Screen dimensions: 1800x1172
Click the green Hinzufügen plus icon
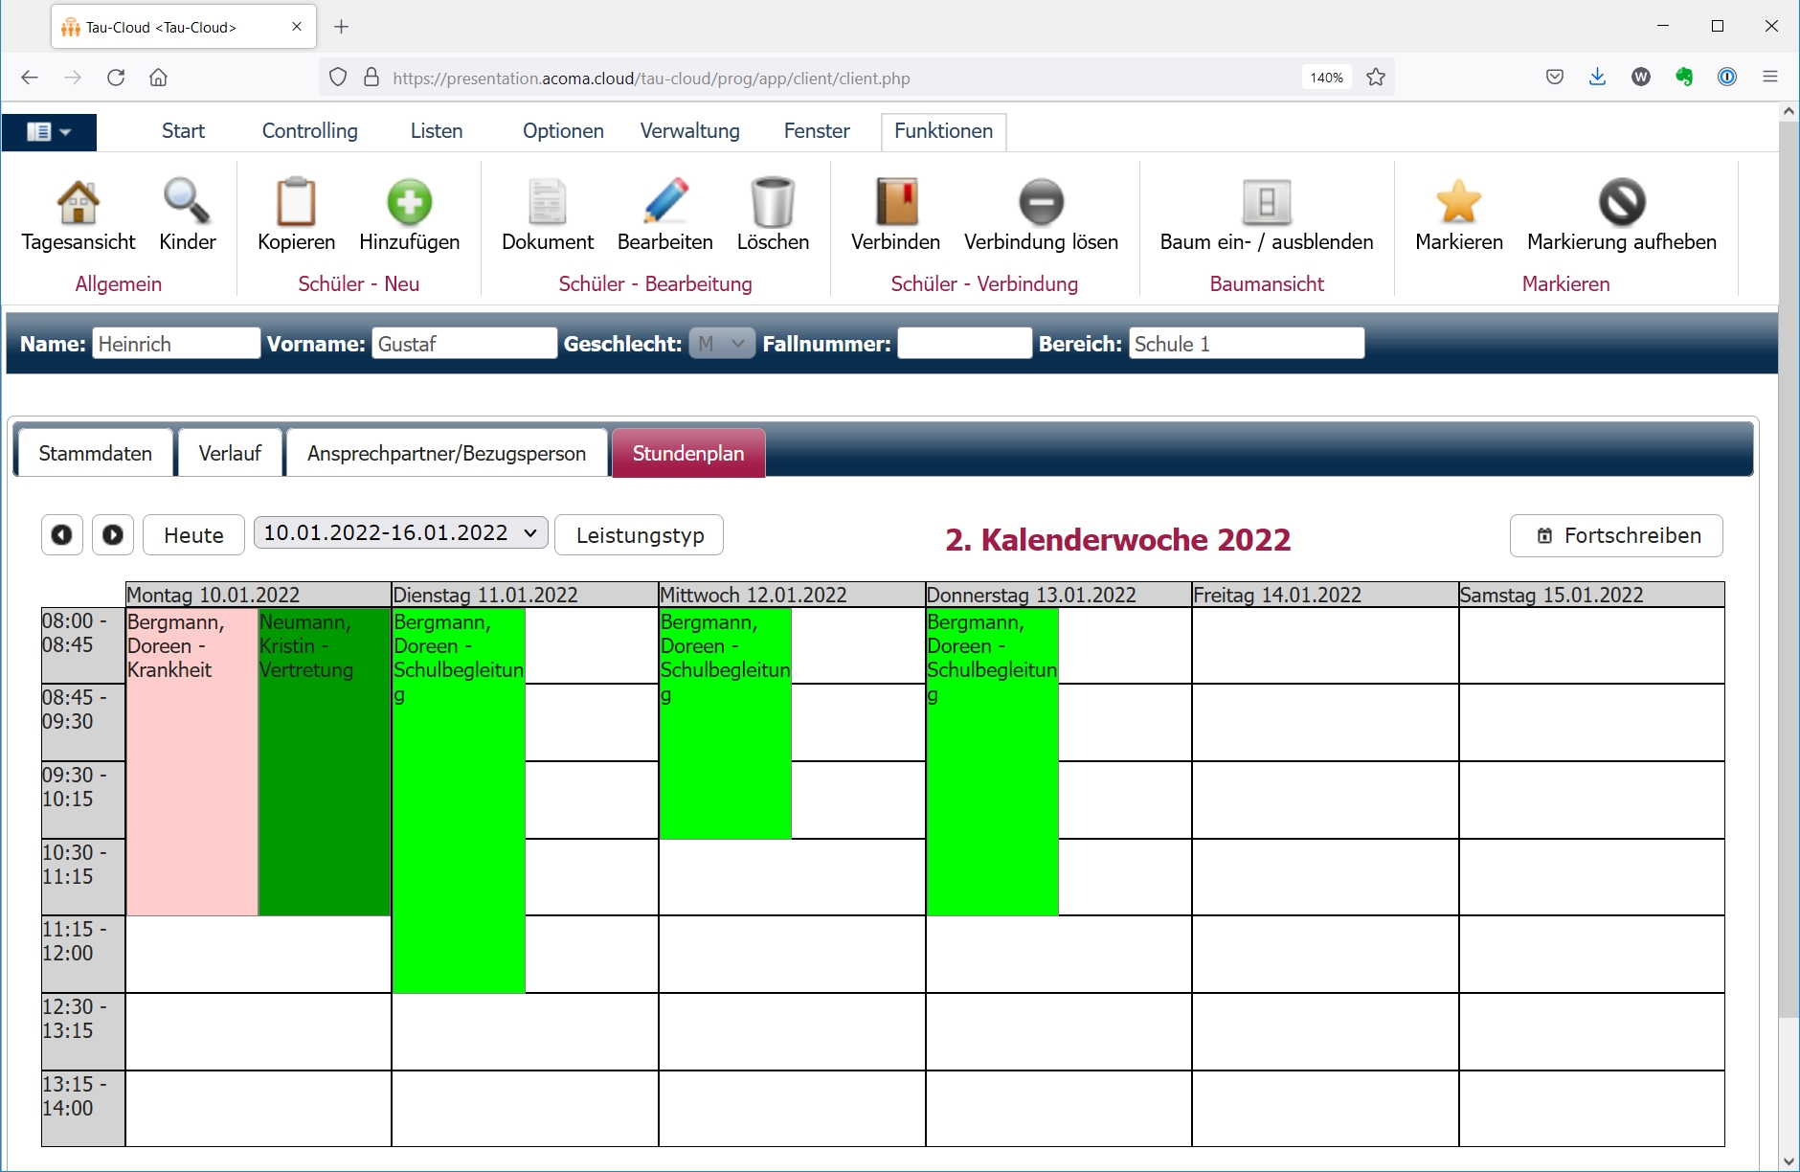[x=410, y=202]
